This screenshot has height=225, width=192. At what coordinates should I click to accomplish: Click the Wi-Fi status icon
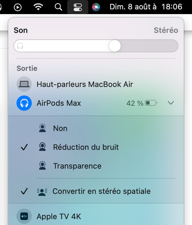[38, 7]
